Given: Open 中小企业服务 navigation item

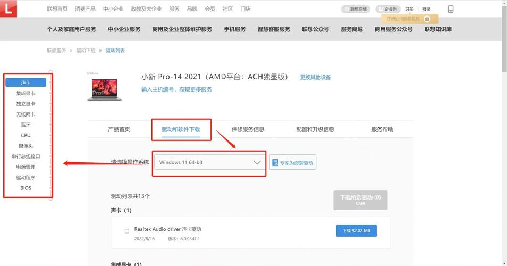Looking at the screenshot, I should 124,29.
